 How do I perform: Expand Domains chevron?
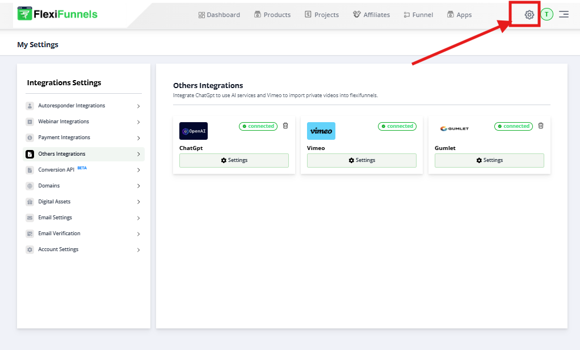138,186
